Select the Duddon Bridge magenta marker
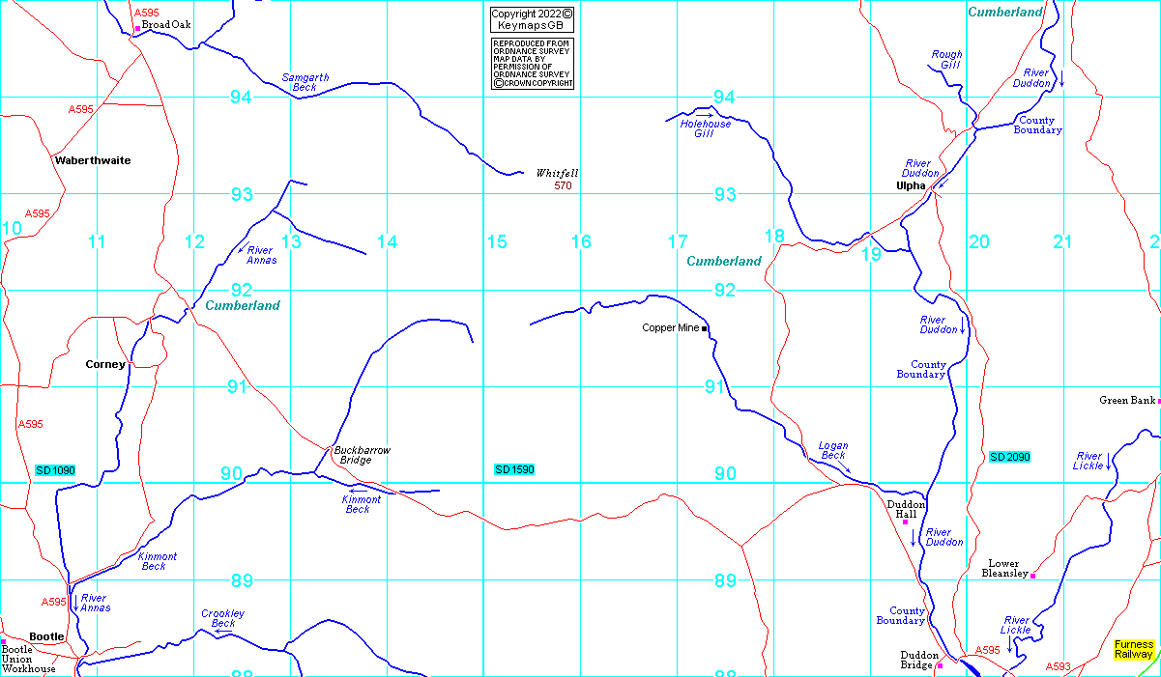The image size is (1161, 677). pos(940,665)
